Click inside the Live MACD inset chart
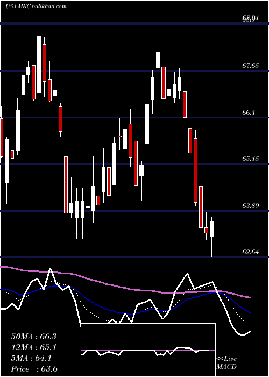The width and height of the screenshot is (269, 377). (148, 350)
